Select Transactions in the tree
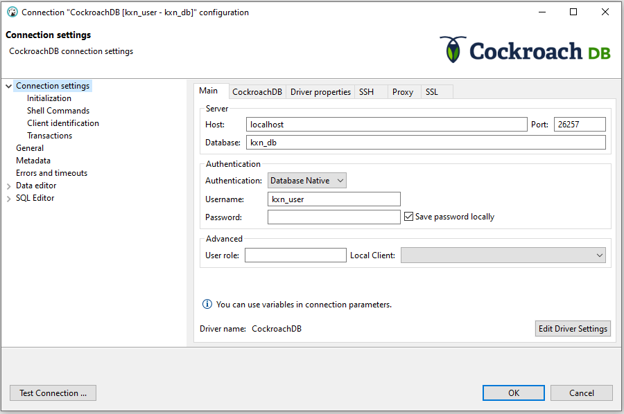This screenshot has height=414, width=624. [49, 136]
